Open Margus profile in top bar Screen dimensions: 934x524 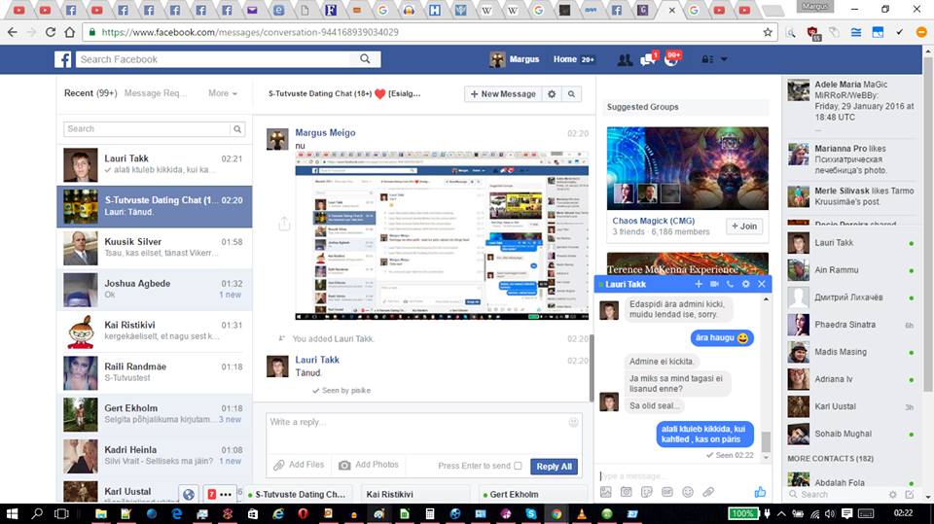click(514, 59)
